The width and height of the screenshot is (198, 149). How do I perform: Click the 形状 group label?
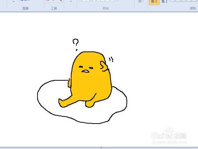[x=105, y=8]
